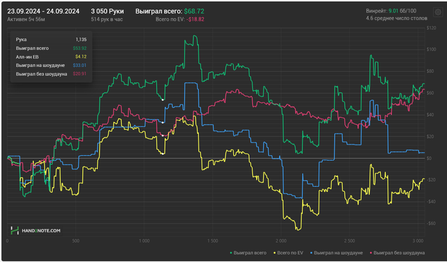Image resolution: width=447 pixels, height=262 pixels.
Task: Click the white marker on the blue line
Action: [163, 122]
